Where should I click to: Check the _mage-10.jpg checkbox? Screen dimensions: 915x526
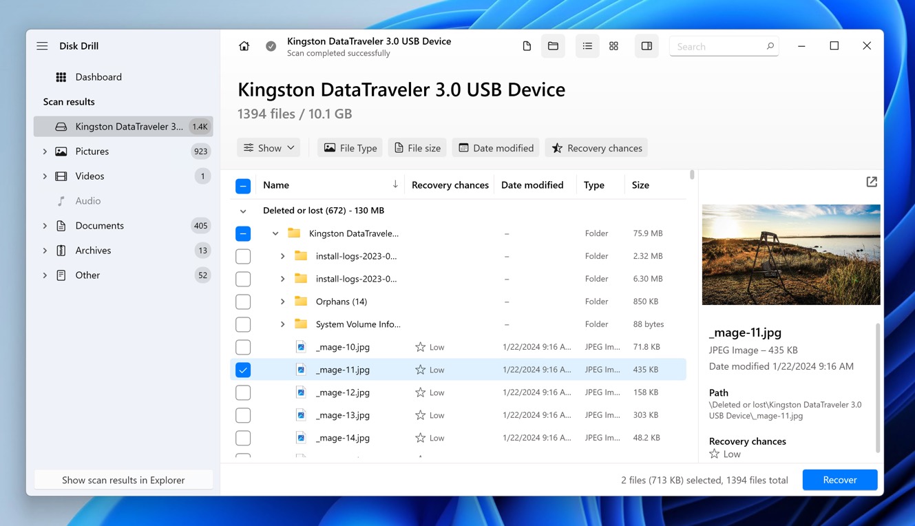243,347
